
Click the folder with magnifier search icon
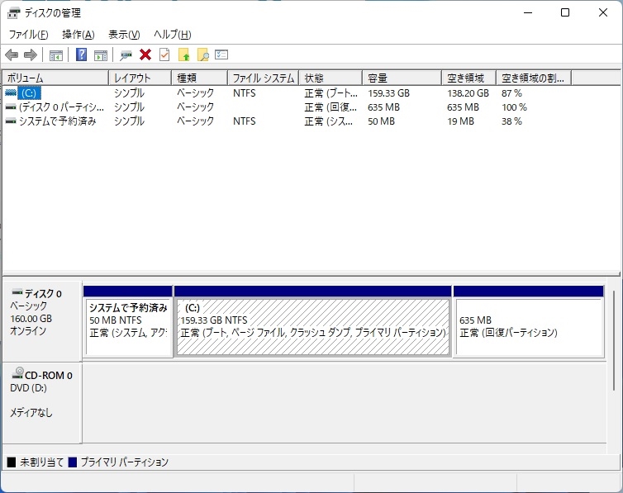[x=202, y=55]
